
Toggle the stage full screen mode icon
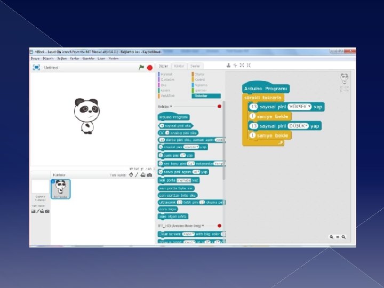[36, 67]
